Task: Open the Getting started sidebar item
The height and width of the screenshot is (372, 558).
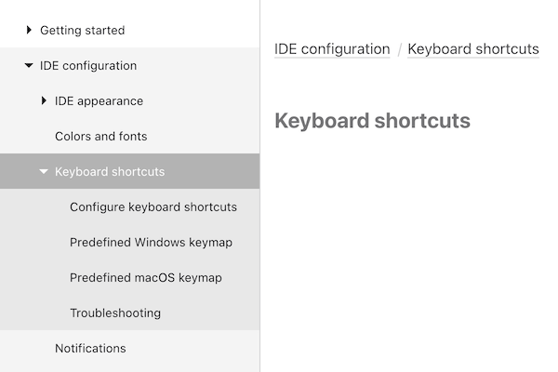Action: [82, 31]
